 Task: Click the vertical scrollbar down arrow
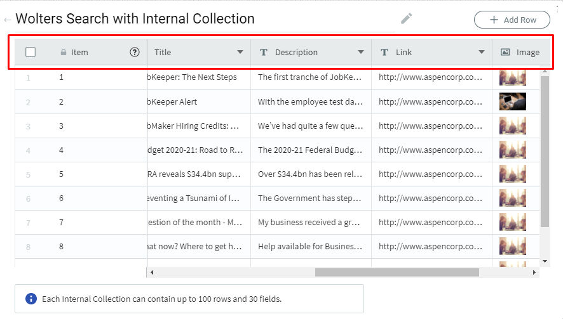[545, 261]
